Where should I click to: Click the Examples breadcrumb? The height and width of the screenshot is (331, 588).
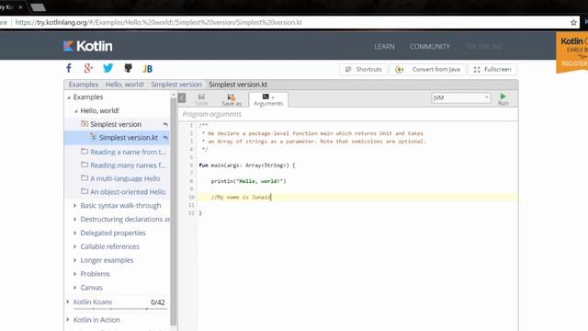pos(84,85)
